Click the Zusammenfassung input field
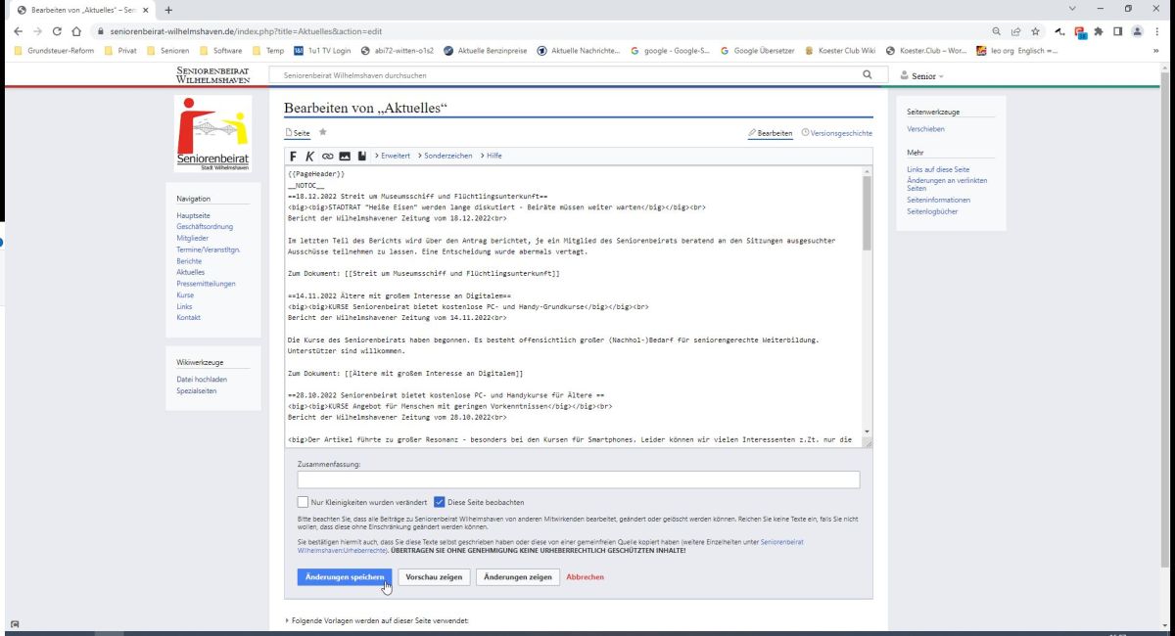 tap(578, 479)
